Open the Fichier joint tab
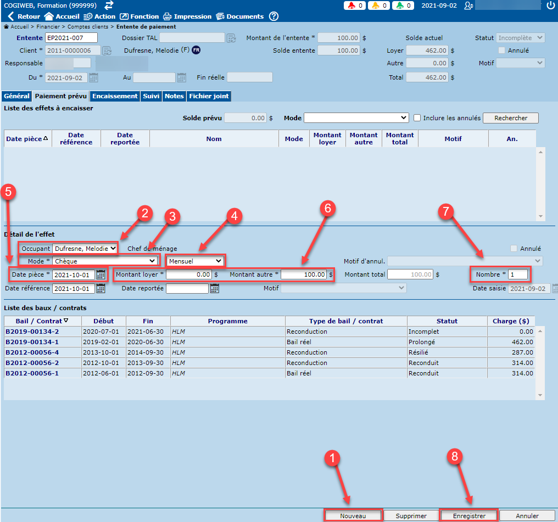This screenshot has width=558, height=522. pos(209,96)
